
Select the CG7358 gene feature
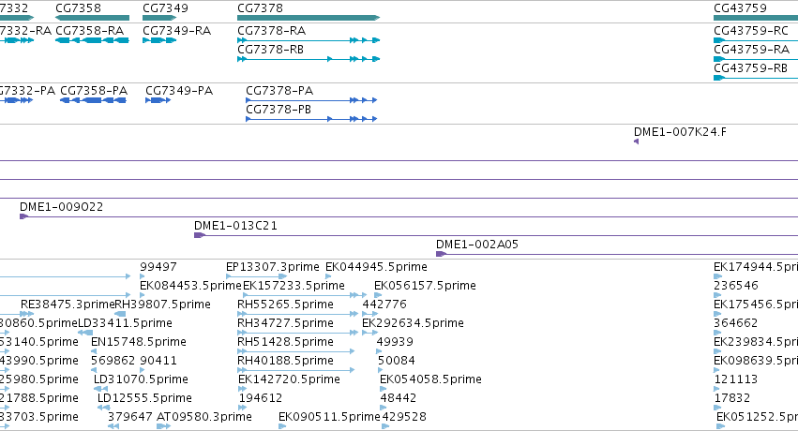[92, 18]
